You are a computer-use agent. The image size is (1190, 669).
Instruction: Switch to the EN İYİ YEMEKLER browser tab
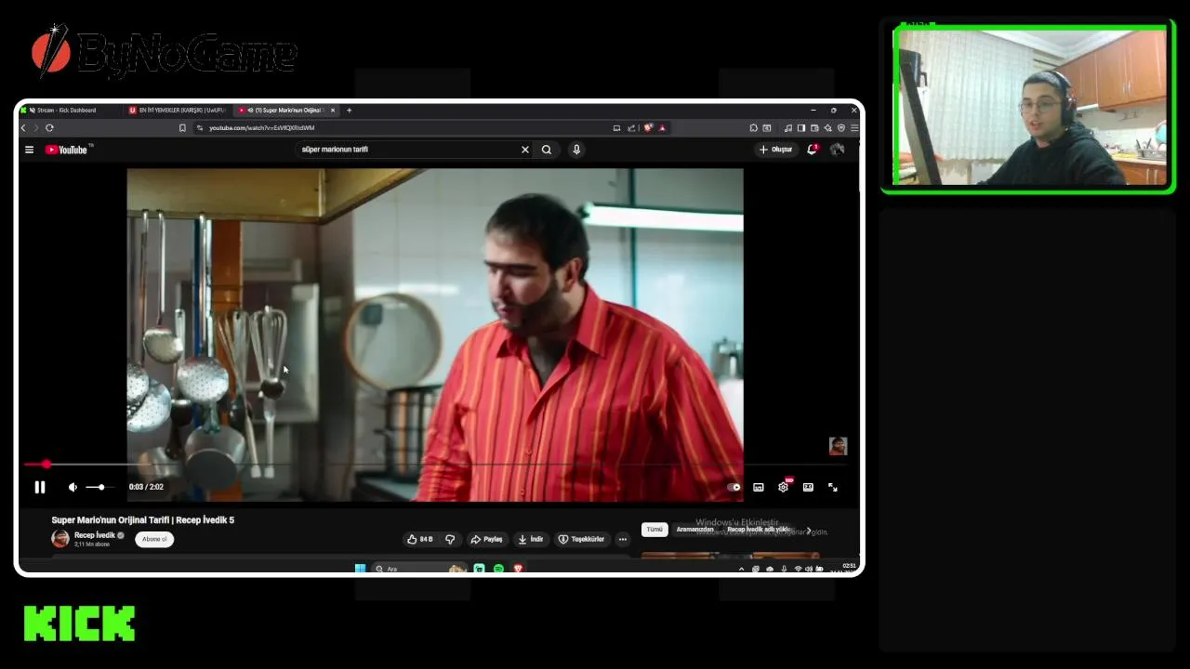[x=177, y=110]
